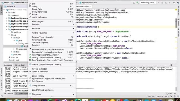Click the editor vertical scrollbar

pyautogui.click(x=176, y=23)
